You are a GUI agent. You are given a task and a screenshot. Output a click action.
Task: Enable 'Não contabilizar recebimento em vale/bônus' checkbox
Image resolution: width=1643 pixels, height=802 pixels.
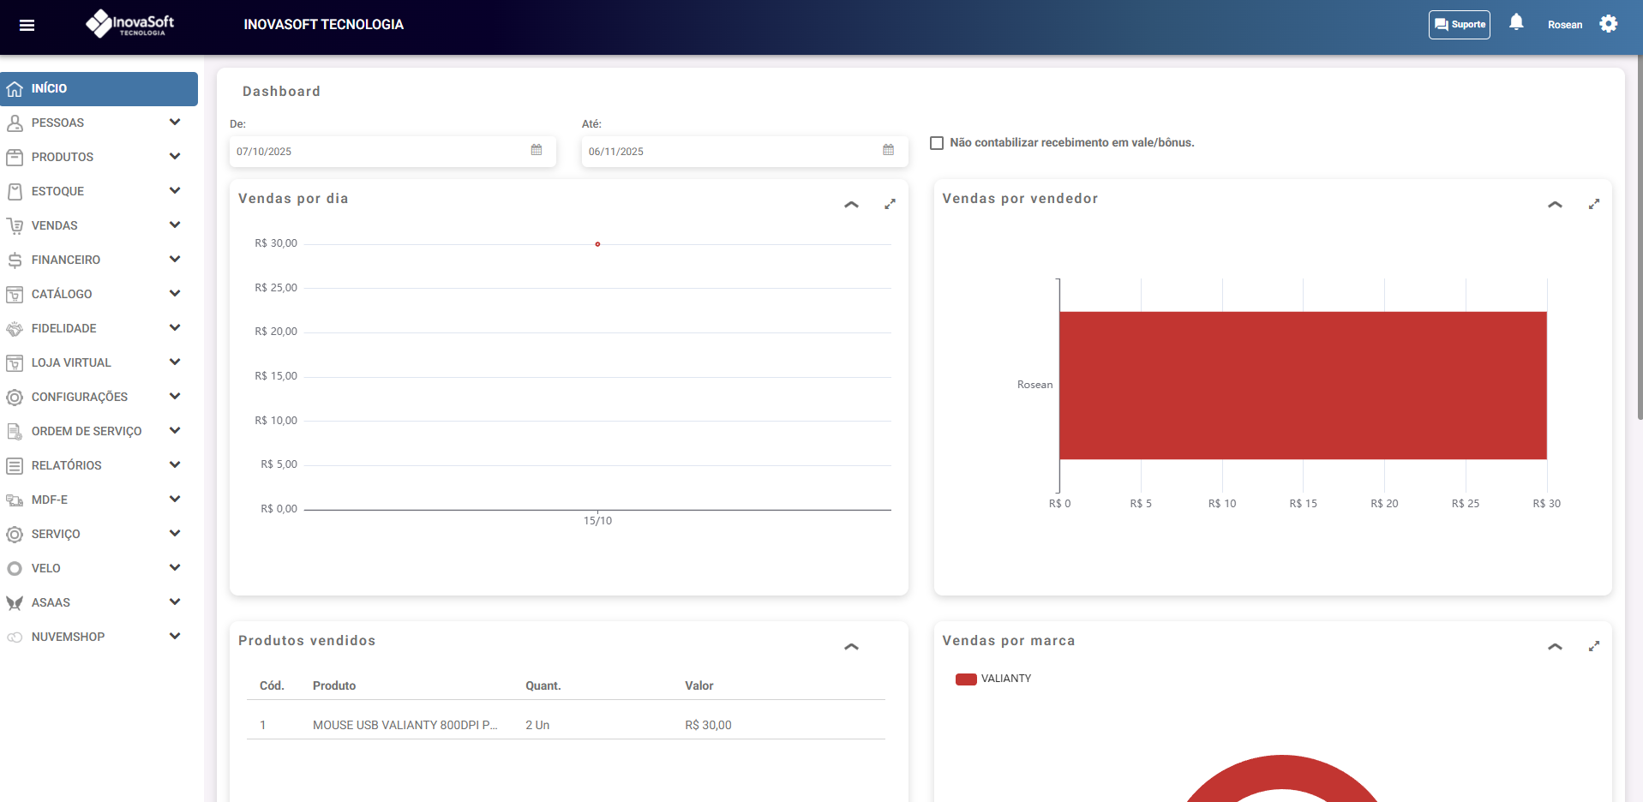[x=937, y=143]
